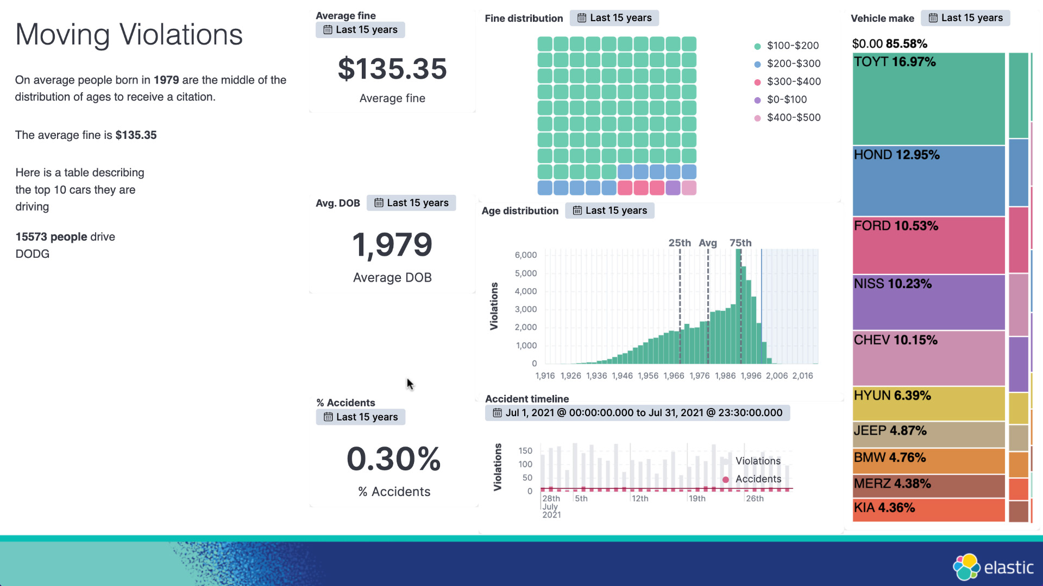
Task: Select the Last 15 years filter for Average fine
Action: [x=361, y=29]
